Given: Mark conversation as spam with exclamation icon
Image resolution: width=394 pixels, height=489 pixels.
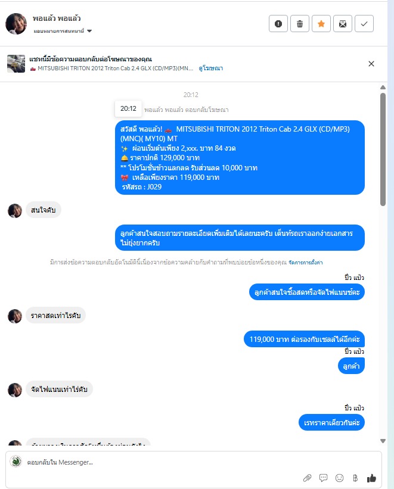Looking at the screenshot, I should [278, 24].
